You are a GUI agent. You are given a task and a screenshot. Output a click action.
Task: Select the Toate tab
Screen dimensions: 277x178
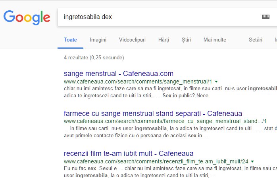pyautogui.click(x=70, y=40)
